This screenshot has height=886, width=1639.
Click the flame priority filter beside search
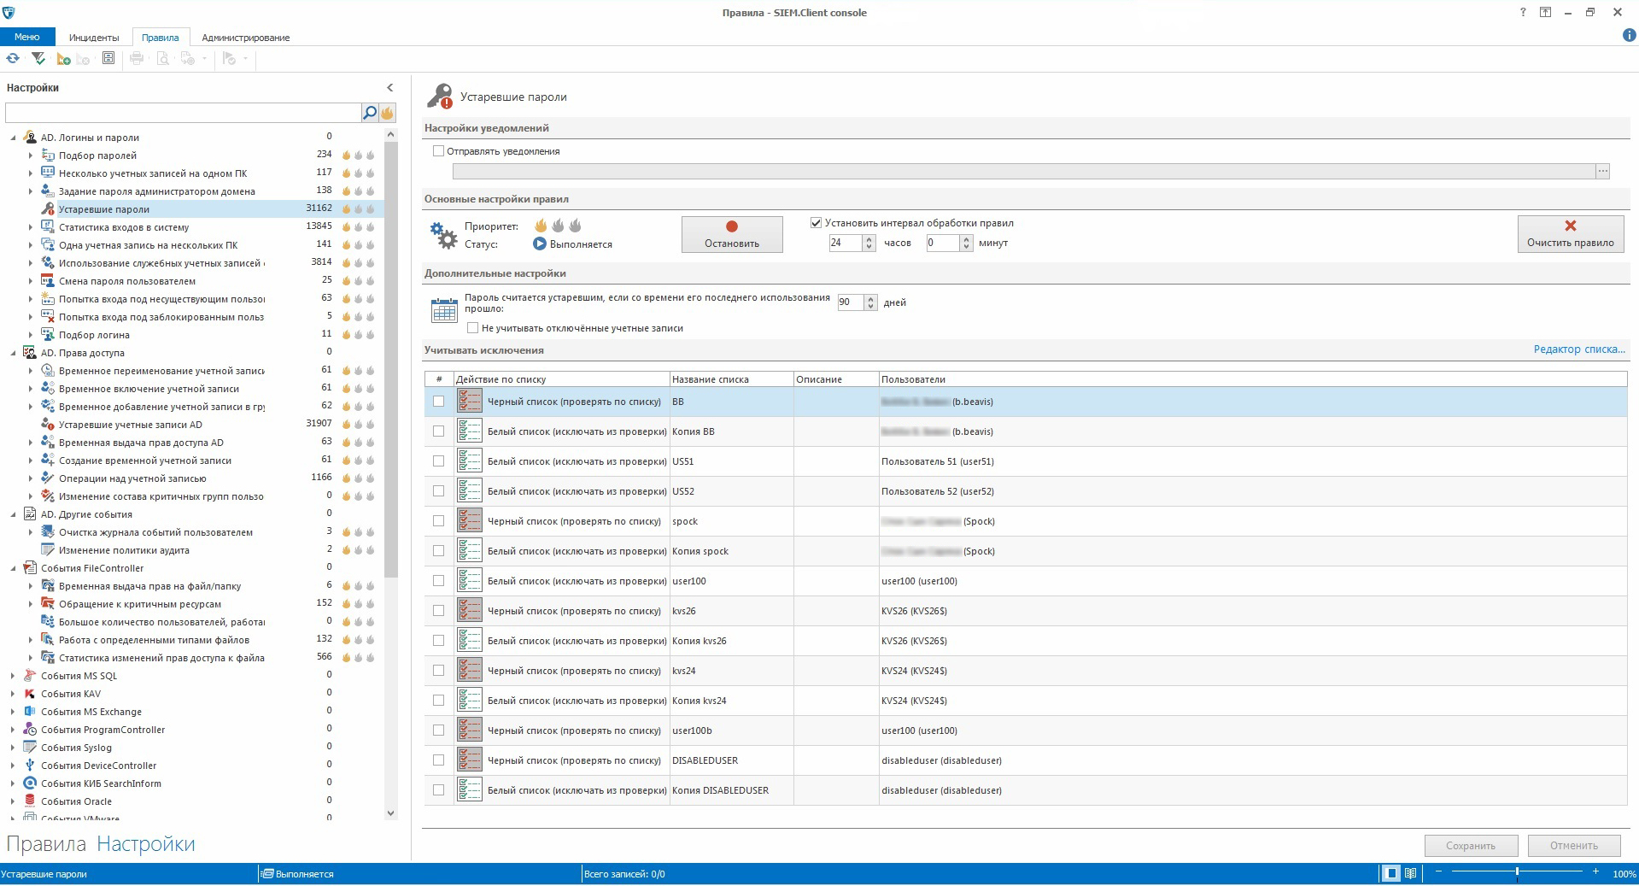tap(387, 113)
